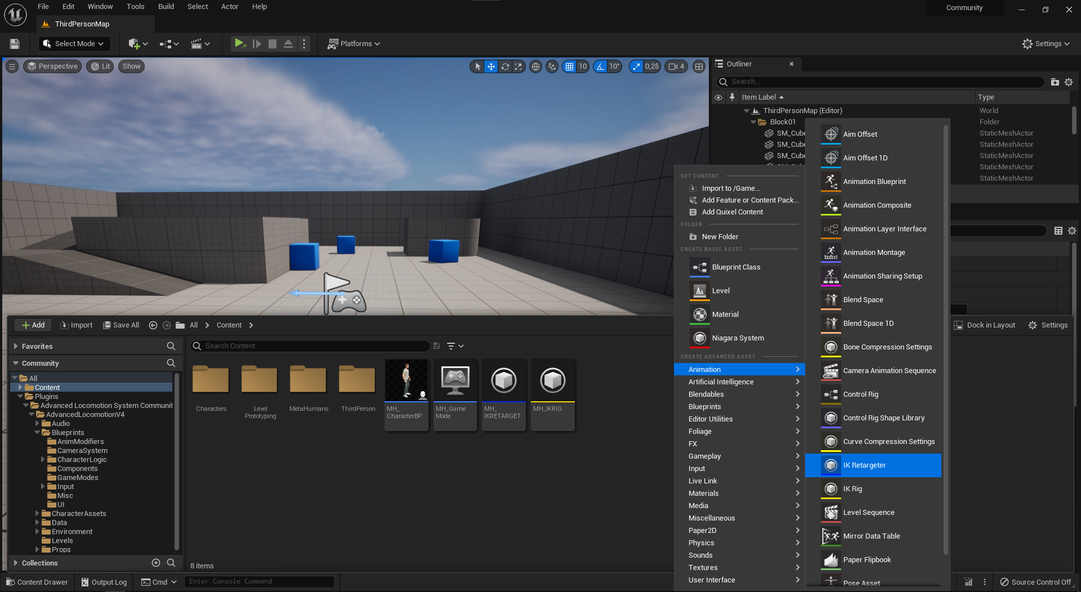Open camera speed setting in viewport
The height and width of the screenshot is (592, 1081).
(x=677, y=66)
